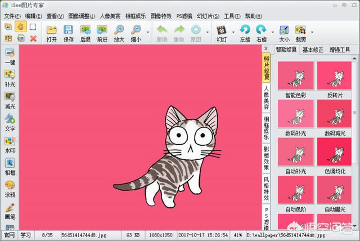Click the 官网 status bar button
Viewport: 360px width, 241px height.
click(x=10, y=235)
